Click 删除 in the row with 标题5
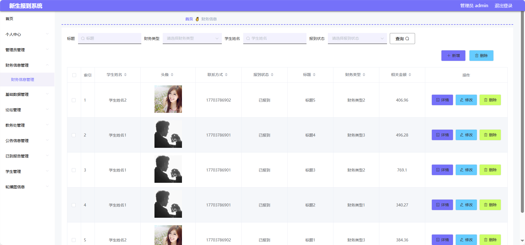525x245 pixels. (x=490, y=100)
